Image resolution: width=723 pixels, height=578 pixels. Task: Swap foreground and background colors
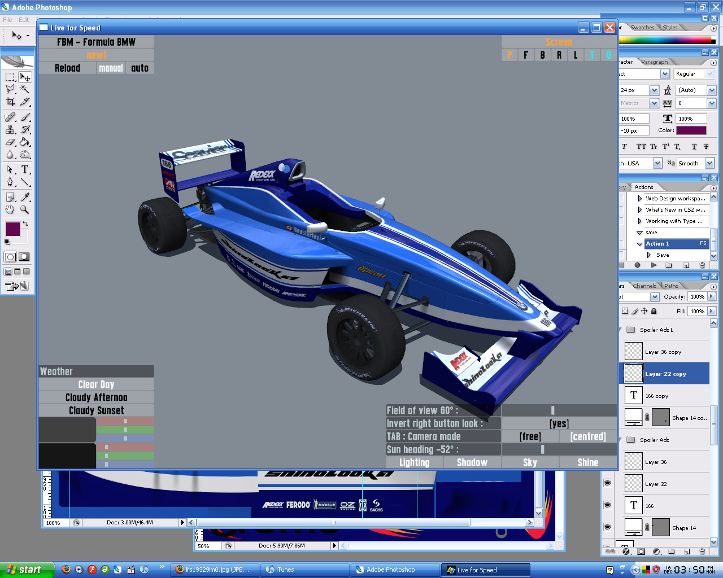[25, 224]
